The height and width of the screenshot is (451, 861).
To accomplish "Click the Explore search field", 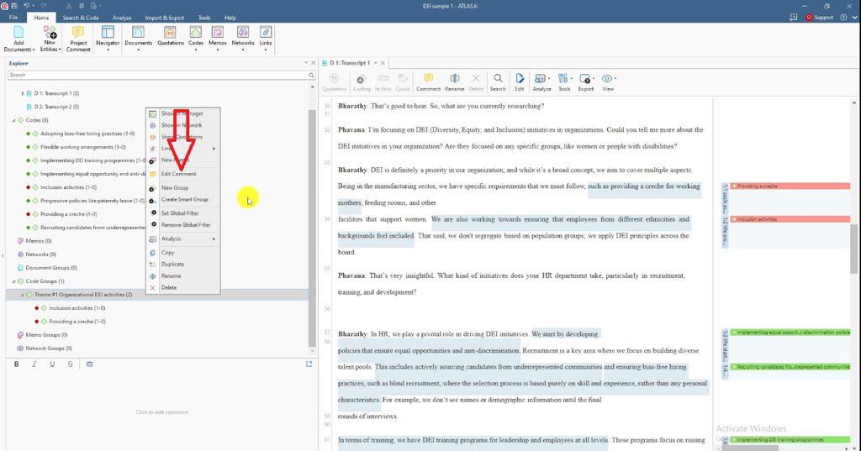I will pyautogui.click(x=161, y=75).
